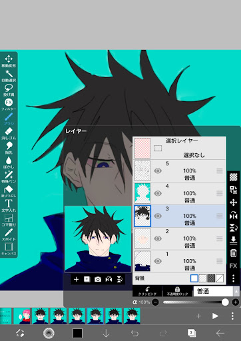This screenshot has height=341, width=241.
Task: Click the opacity lock button
Action: pos(177,291)
